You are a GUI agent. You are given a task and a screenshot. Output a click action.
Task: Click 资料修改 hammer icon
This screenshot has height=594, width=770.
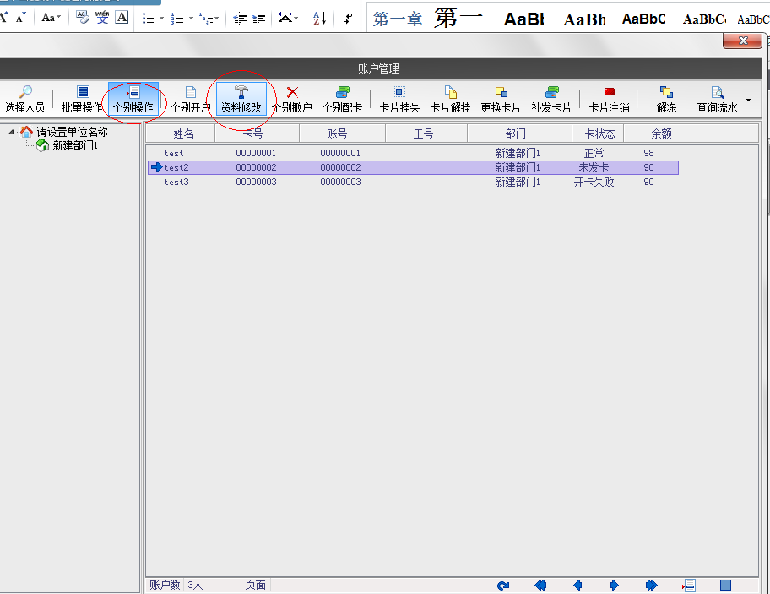pos(241,92)
